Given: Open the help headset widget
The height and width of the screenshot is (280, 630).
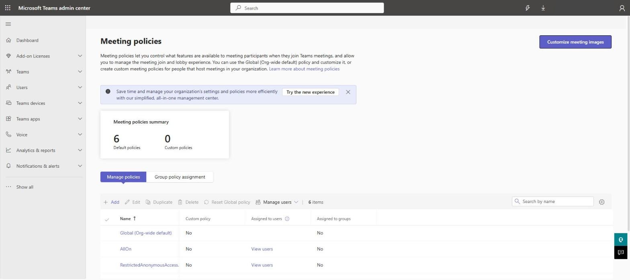Looking at the screenshot, I should coord(621,239).
